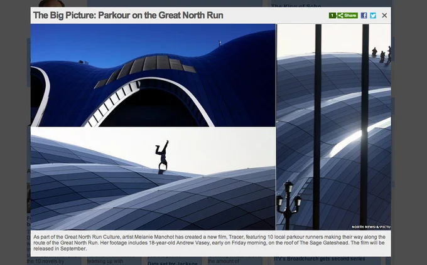Open the 'Date set for Jackson' link in background page
Viewport: 427px width, 265px height.
click(173, 263)
